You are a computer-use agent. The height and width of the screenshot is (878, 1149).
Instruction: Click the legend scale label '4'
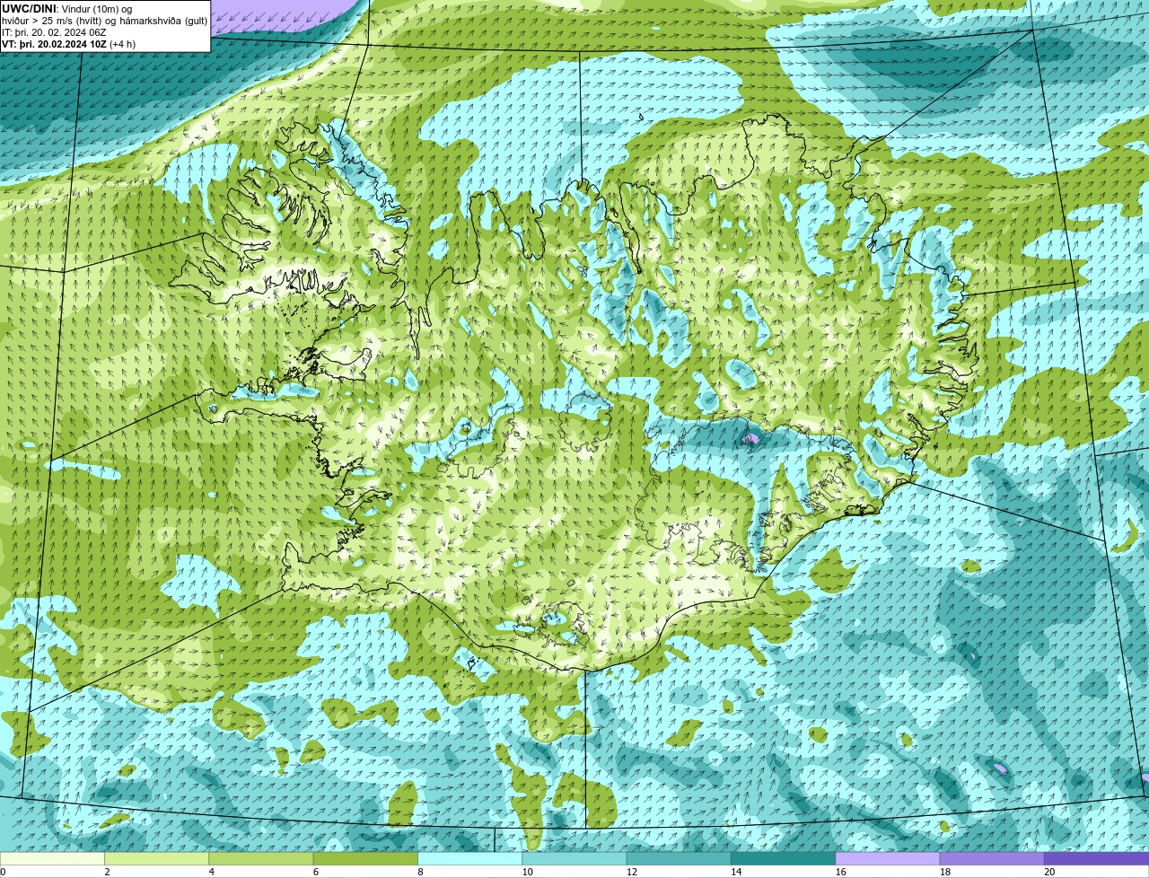coord(212,872)
